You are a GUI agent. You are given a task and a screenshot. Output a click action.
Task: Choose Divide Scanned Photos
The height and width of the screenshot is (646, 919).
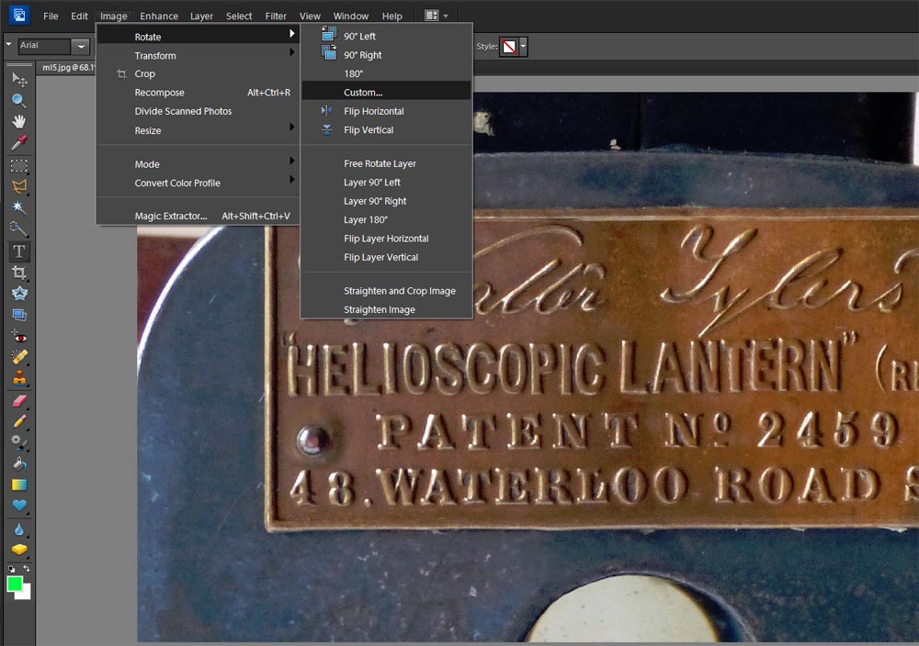199,111
